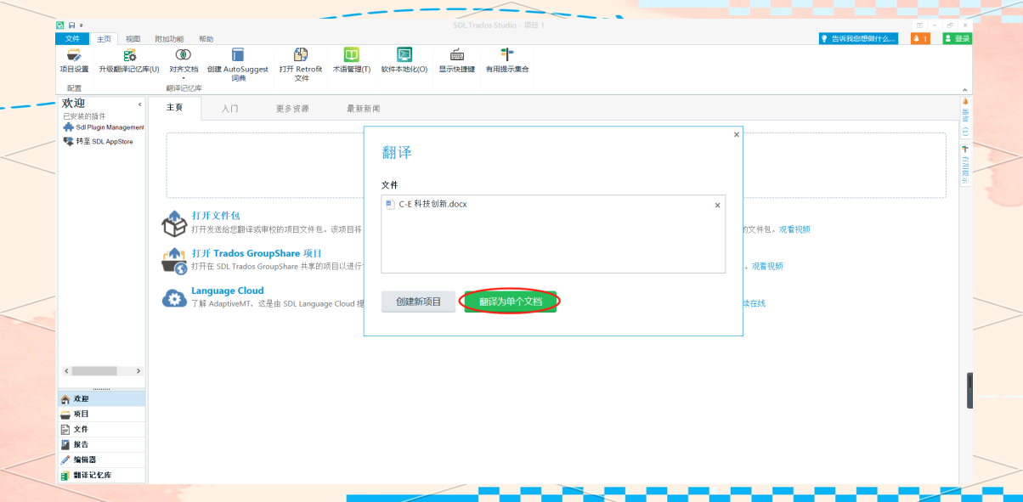This screenshot has width=1023, height=502.
Task: Open the 欢迎 view in the sidebar
Action: (101, 398)
